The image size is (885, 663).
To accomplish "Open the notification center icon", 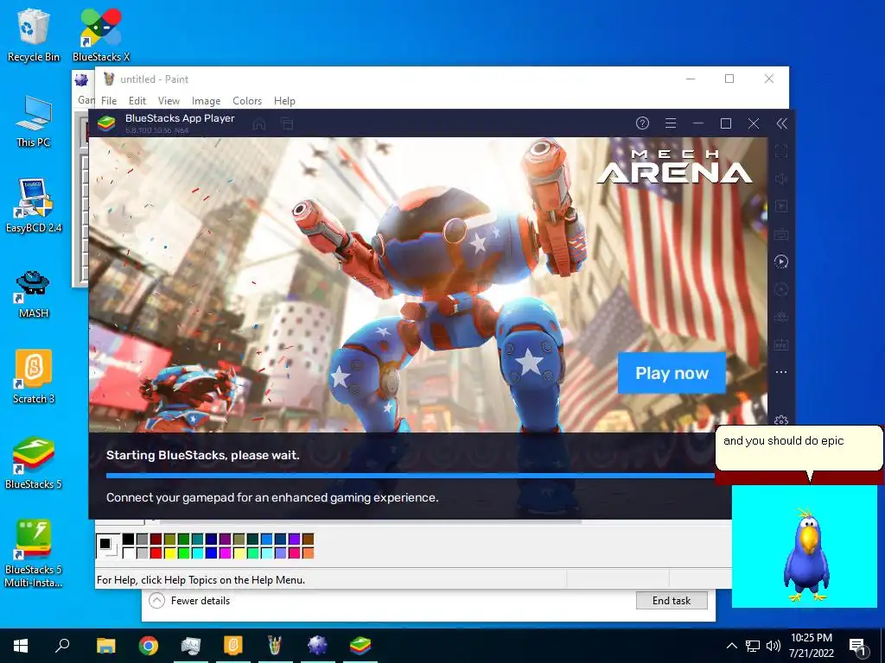I will click(858, 647).
